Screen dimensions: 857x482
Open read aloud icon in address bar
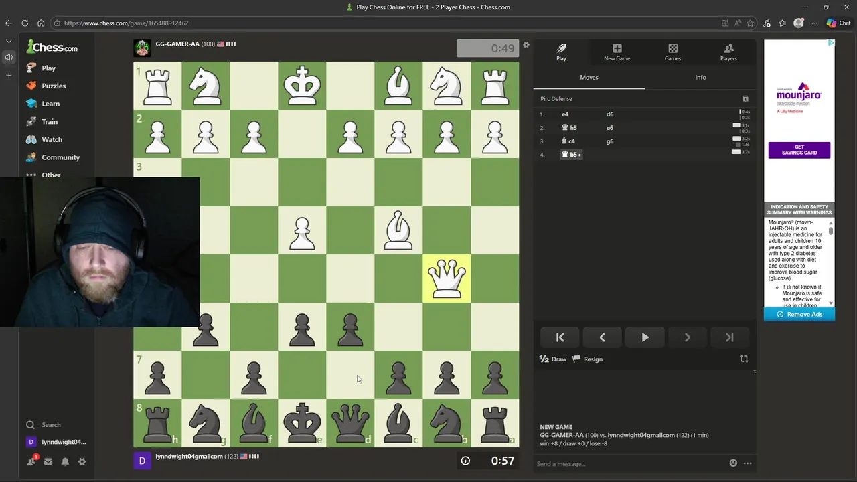click(737, 23)
